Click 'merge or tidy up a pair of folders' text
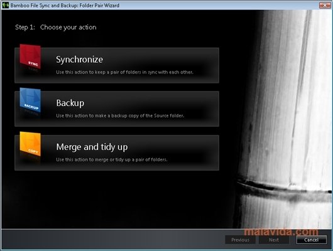The width and height of the screenshot is (333, 251). coord(111,159)
